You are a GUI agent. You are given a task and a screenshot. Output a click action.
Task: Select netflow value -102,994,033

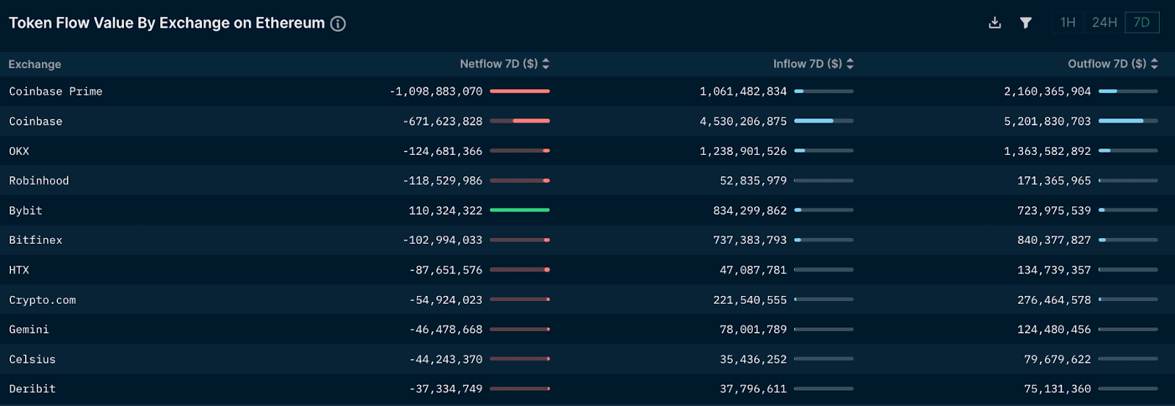coord(443,240)
